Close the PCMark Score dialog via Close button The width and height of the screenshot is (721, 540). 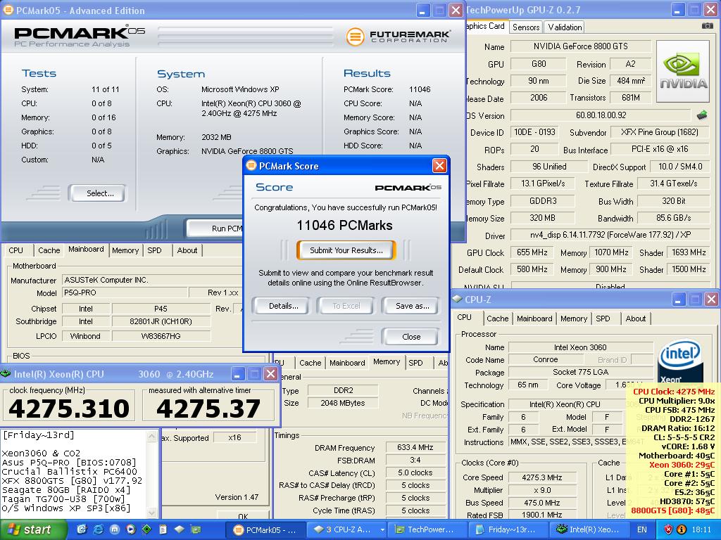point(411,337)
